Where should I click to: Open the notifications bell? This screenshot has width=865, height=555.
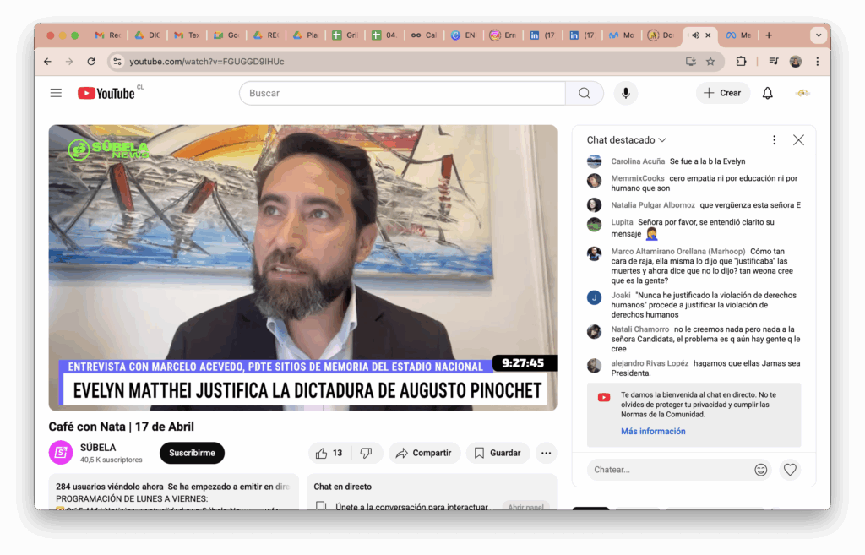tap(767, 93)
